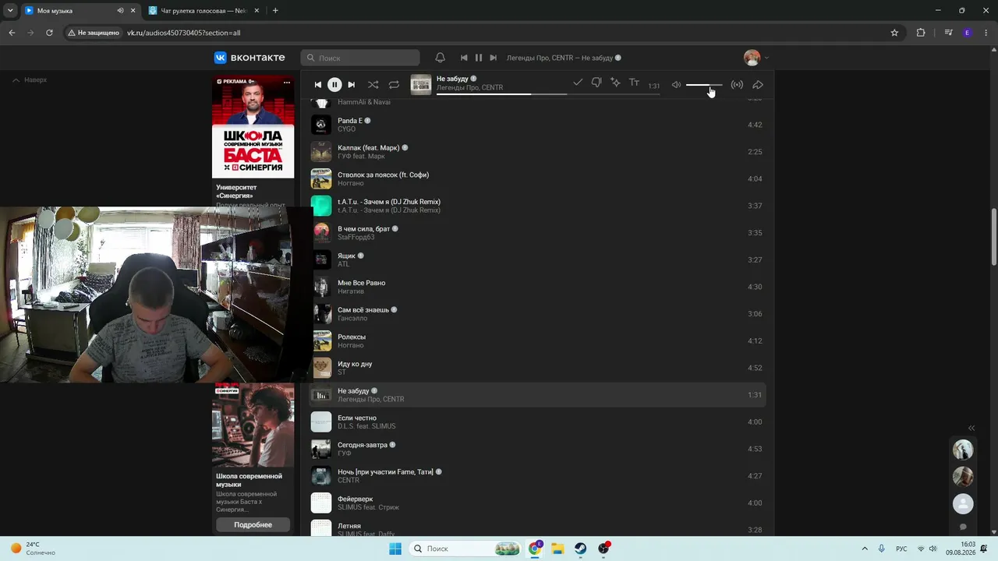The height and width of the screenshot is (561, 998).
Task: Click the playing Не забуду row cover
Action: (x=321, y=395)
